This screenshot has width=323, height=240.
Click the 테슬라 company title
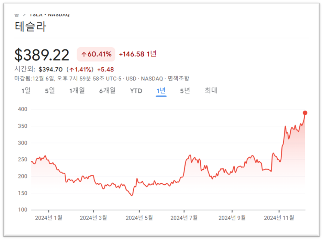click(x=31, y=26)
